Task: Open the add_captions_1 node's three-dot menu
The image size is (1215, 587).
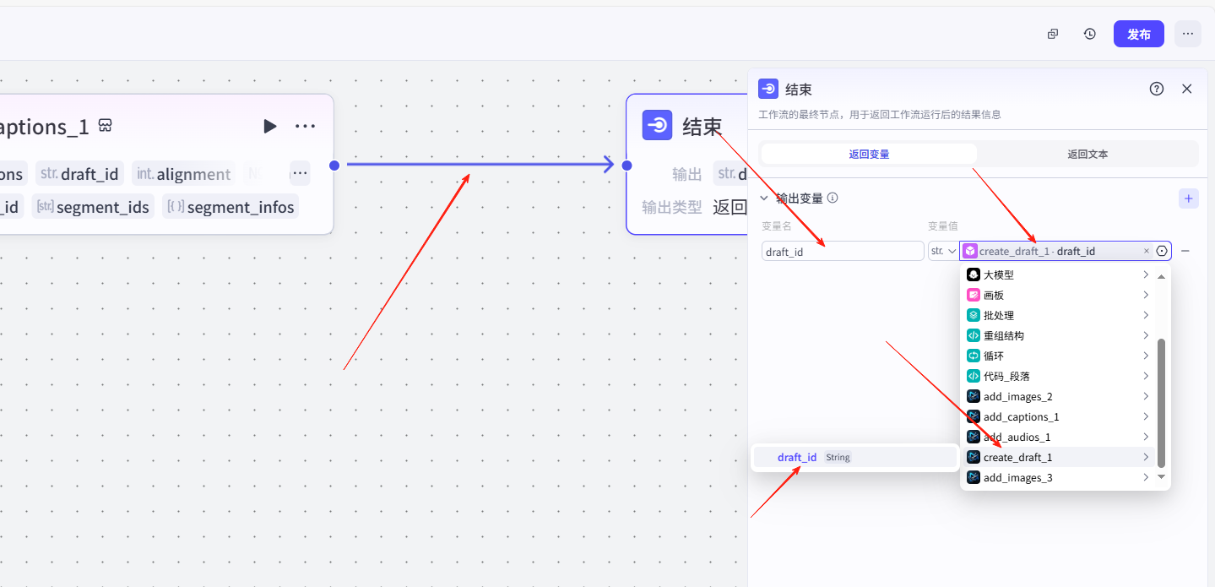Action: click(305, 126)
